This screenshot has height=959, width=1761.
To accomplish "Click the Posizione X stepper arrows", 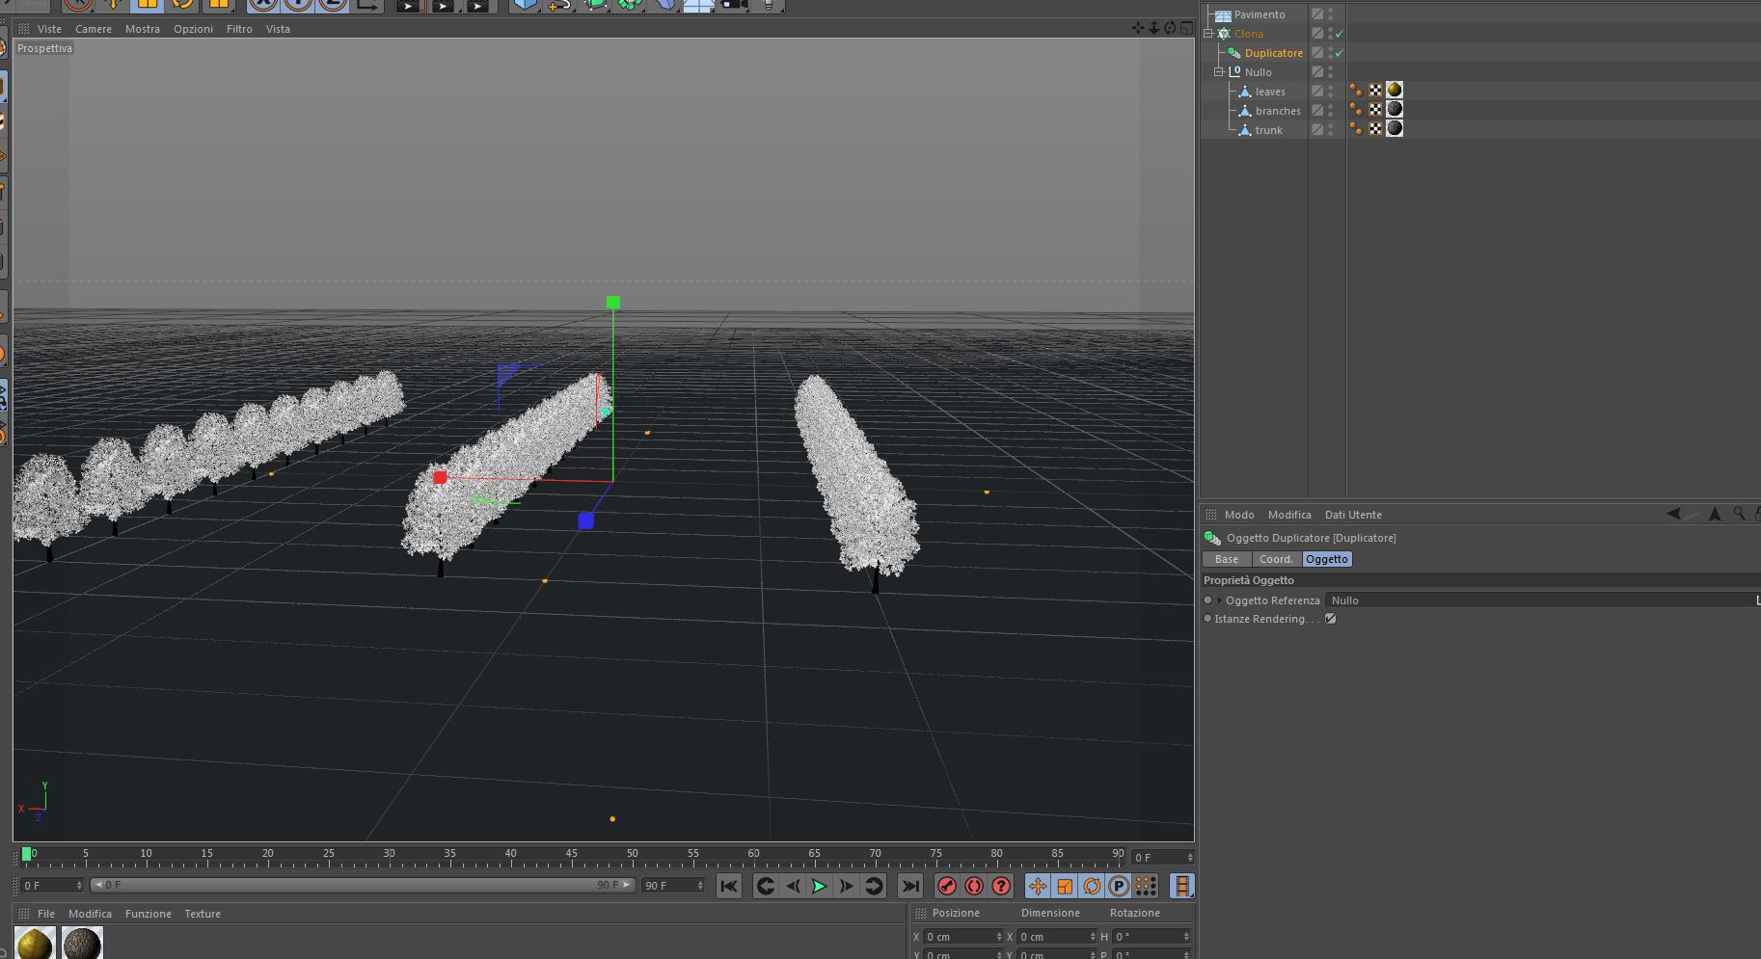I will tap(999, 937).
